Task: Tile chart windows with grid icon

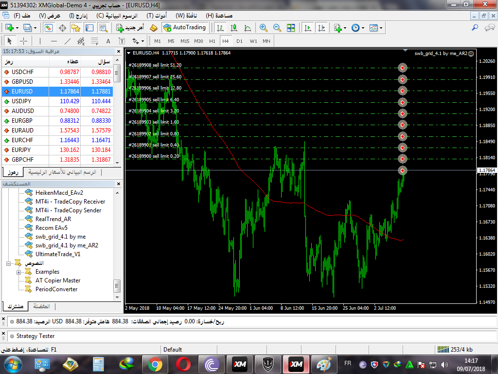Action: point(291,28)
